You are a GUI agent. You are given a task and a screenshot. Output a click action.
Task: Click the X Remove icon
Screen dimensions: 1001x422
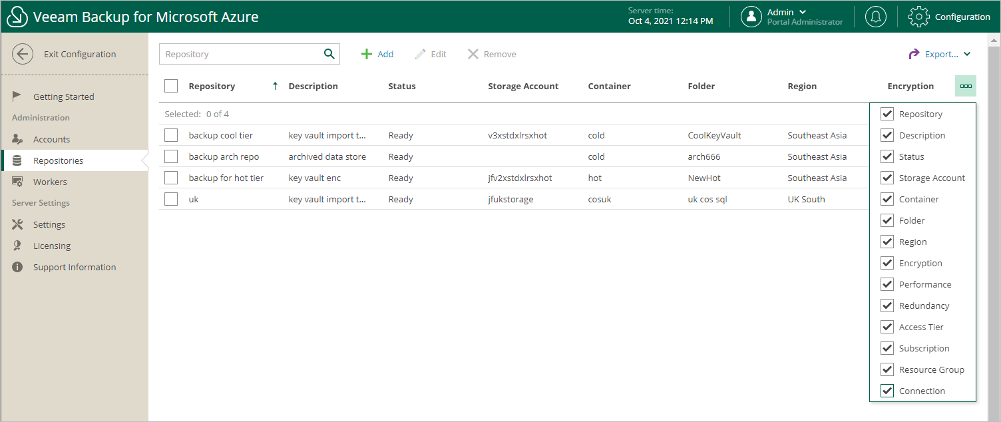click(x=473, y=54)
